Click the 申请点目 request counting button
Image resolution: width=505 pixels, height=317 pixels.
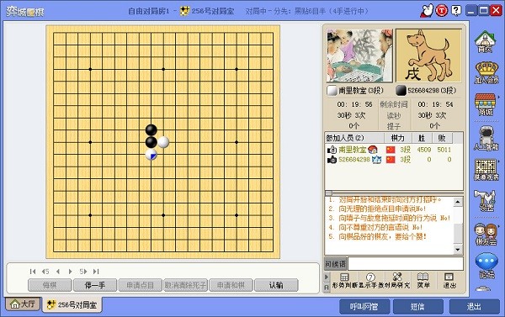140,285
